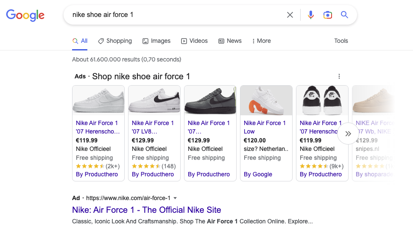Open the ads three-dot options menu
The height and width of the screenshot is (231, 413).
click(339, 76)
